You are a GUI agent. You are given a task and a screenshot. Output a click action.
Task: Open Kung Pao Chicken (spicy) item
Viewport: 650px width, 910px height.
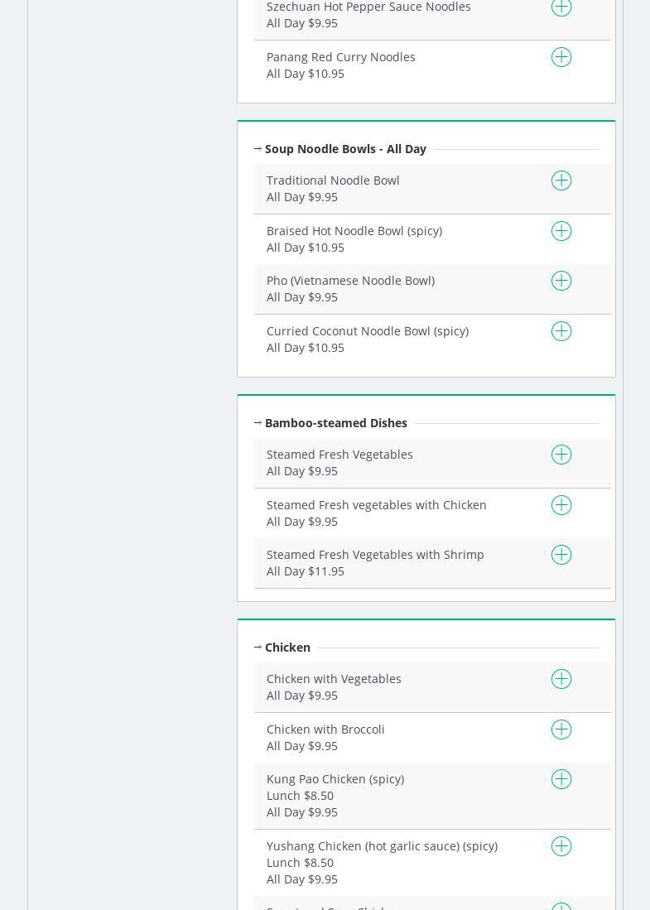click(335, 779)
